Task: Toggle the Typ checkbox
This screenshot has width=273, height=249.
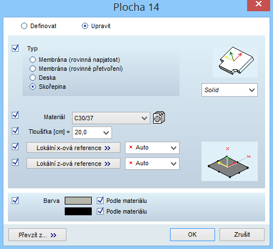Action: tap(15, 48)
